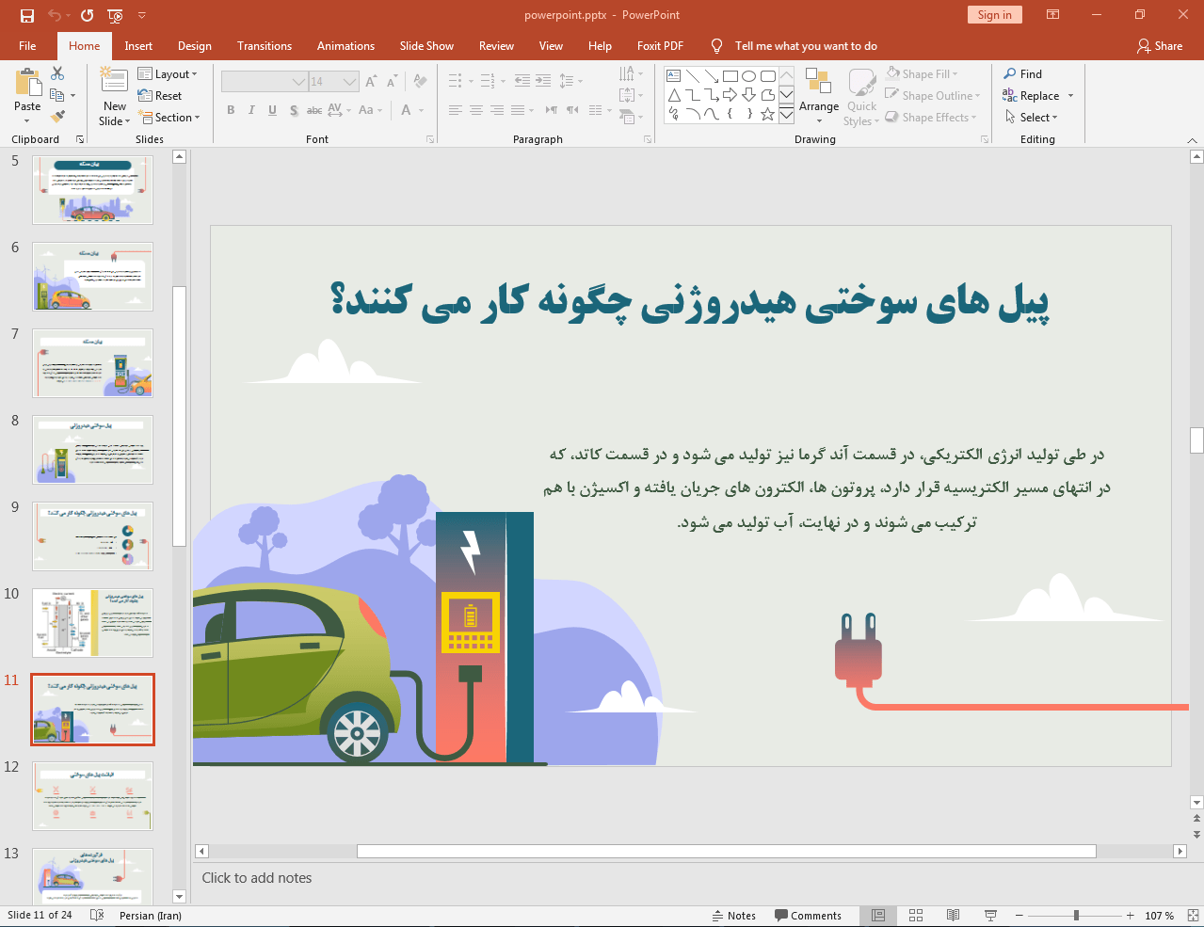Click the zoom in plus button
1204x927 pixels.
tap(1131, 915)
